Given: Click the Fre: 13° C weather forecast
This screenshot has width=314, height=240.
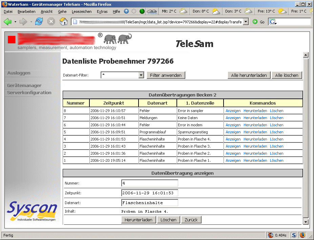Looking at the screenshot, I should (272, 12).
